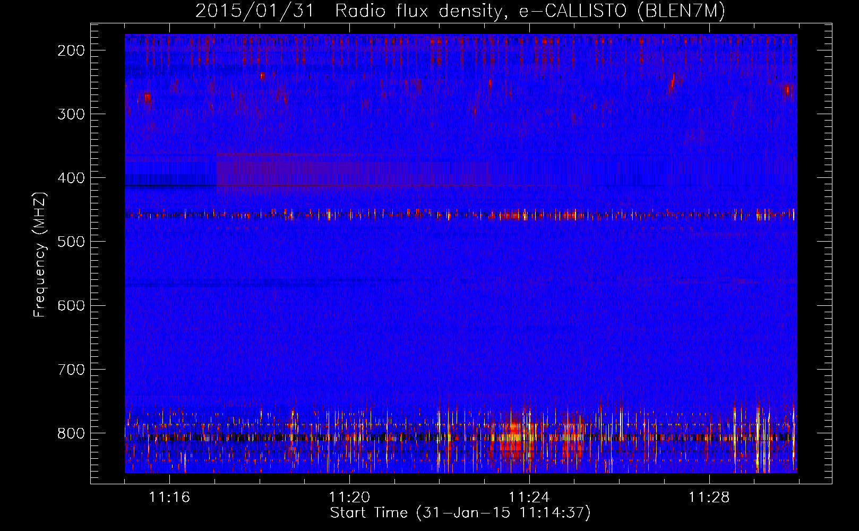This screenshot has width=859, height=531.
Task: Click the 300 frequency tick label
Action: coord(71,114)
